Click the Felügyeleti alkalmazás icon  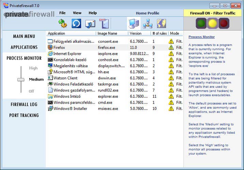[x=50, y=41]
